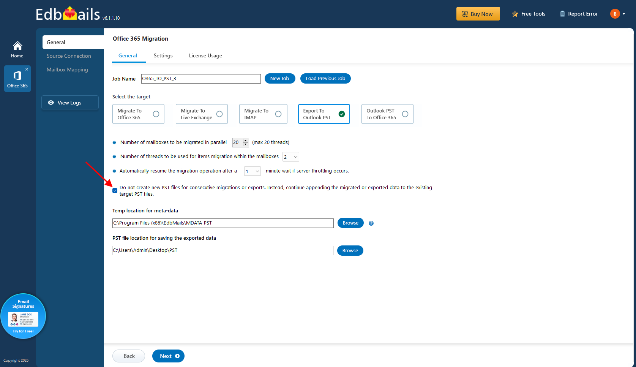Open the Source Connection step
Screen dimensions: 636x367
point(69,56)
